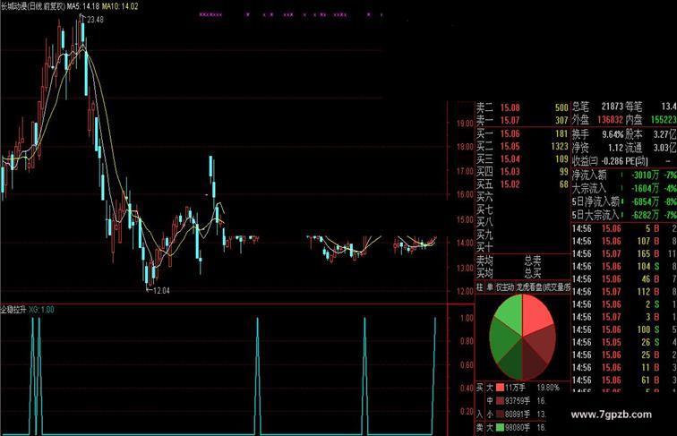Image resolution: width=677 pixels, height=436 pixels.
Task: Click the 内盘 155223 value
Action: coord(664,120)
